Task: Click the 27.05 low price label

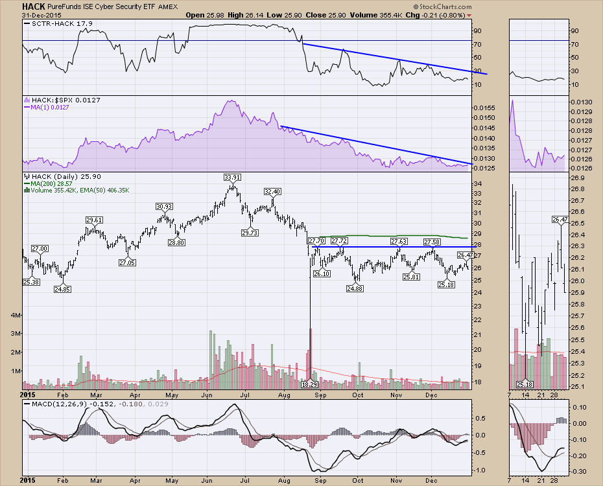Action: pos(127,263)
